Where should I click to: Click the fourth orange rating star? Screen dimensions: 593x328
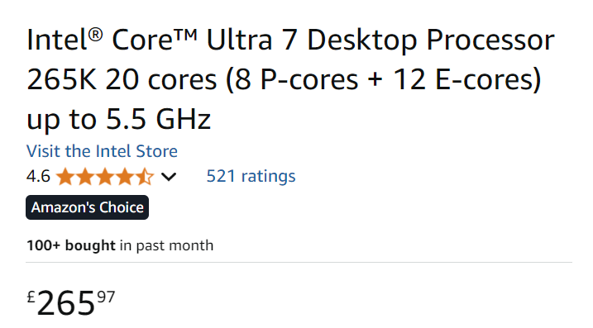click(x=124, y=177)
